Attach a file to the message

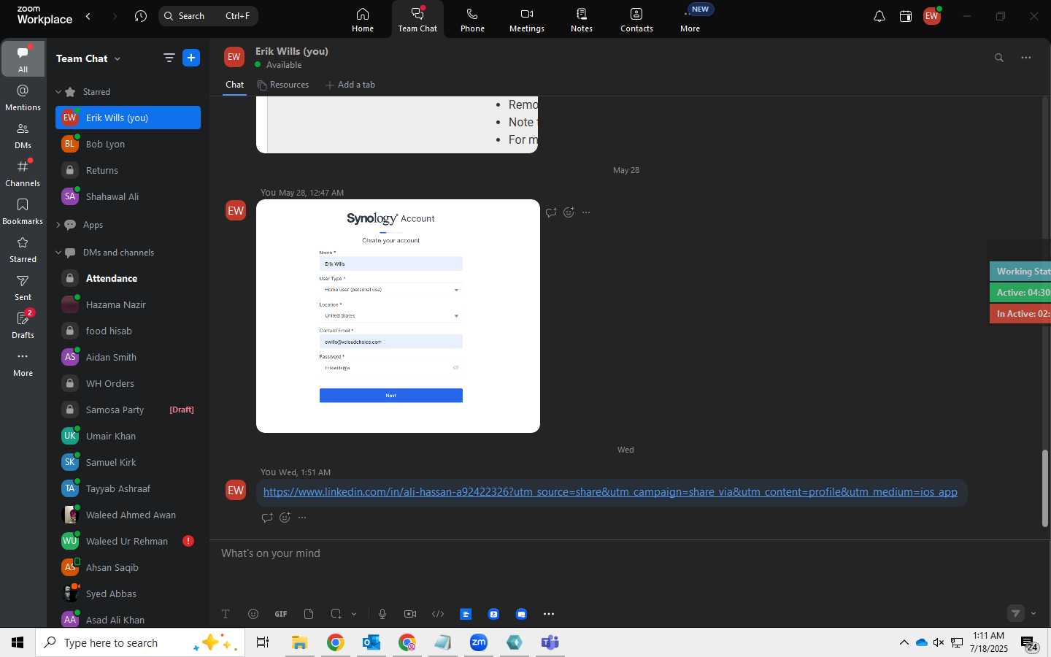click(x=309, y=614)
